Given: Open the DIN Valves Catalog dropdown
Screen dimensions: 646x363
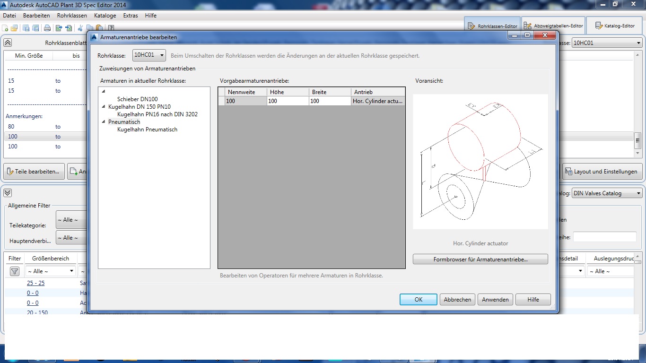Looking at the screenshot, I should [607, 193].
